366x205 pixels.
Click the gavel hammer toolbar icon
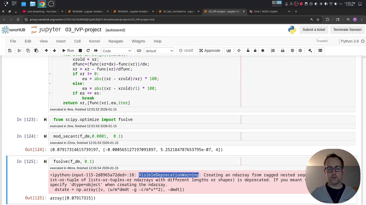coord(310,51)
